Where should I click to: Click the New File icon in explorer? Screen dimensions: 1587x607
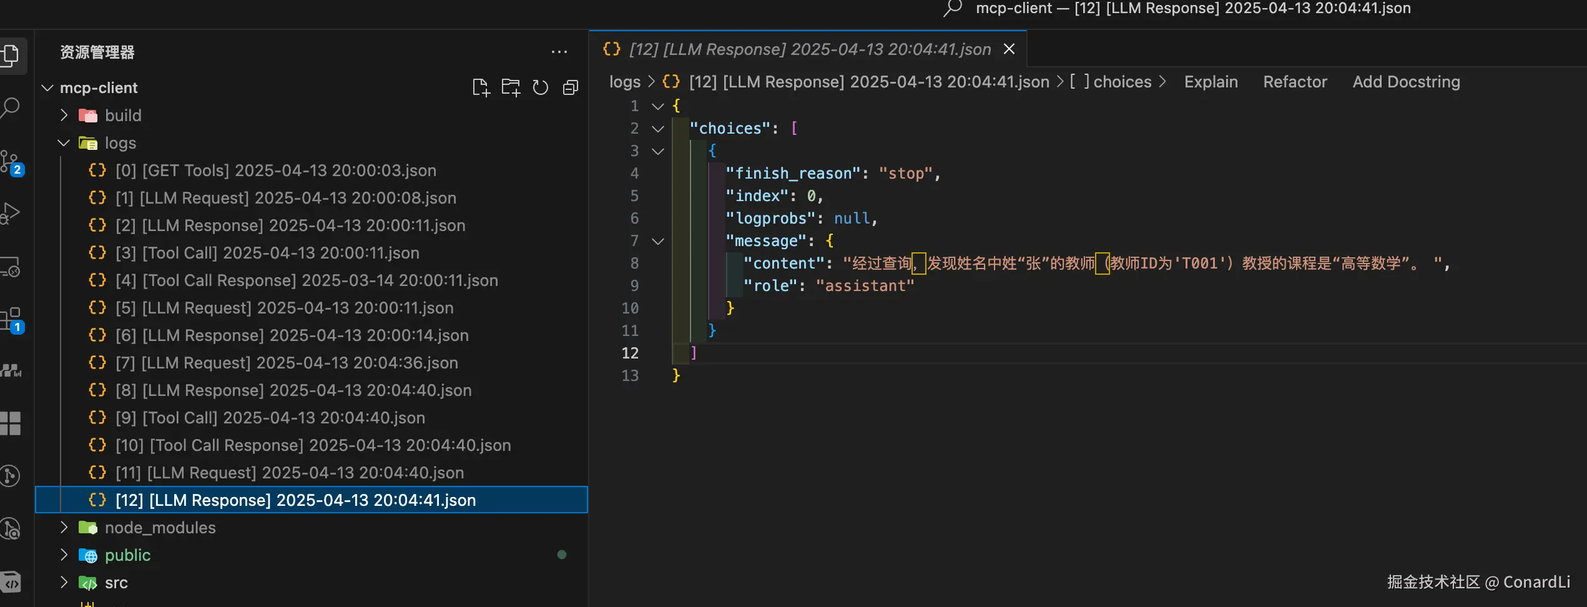[481, 88]
